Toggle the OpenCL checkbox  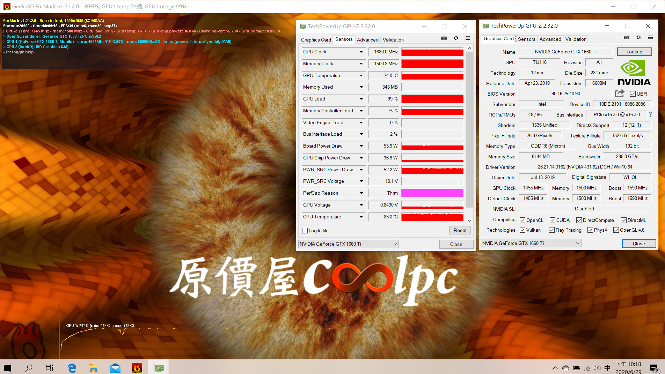click(x=522, y=220)
